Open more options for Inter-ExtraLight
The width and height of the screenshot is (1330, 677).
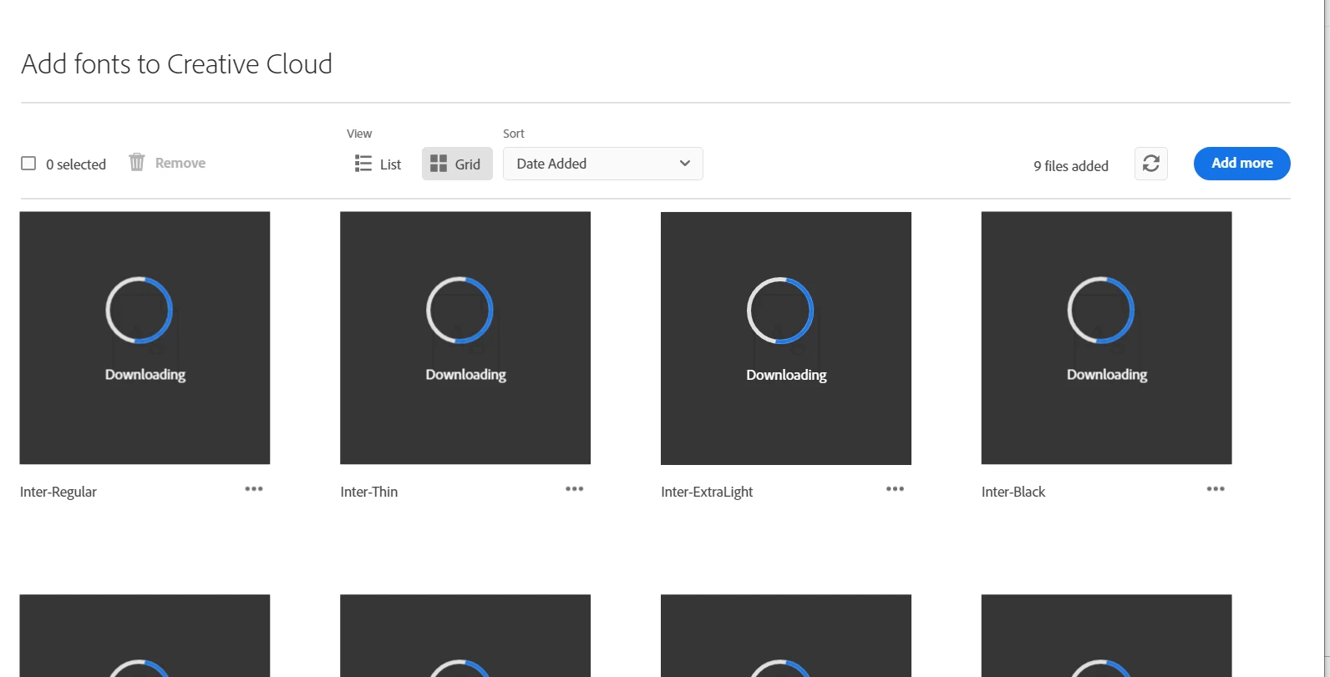[x=896, y=489]
